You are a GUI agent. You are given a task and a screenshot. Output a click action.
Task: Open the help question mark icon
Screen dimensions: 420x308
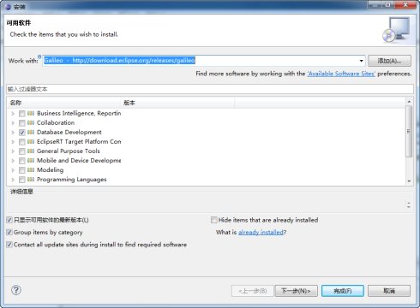coord(16,290)
